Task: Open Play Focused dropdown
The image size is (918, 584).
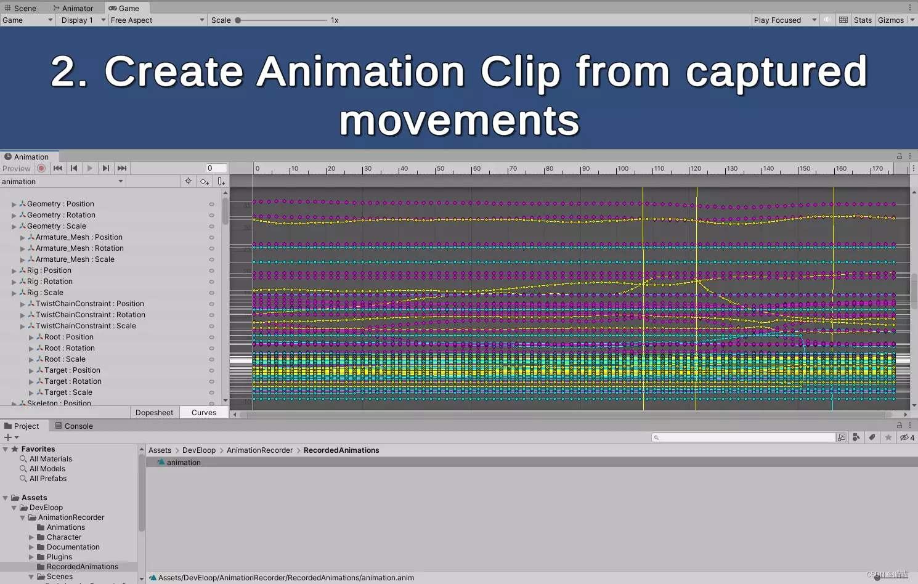Action: point(786,20)
